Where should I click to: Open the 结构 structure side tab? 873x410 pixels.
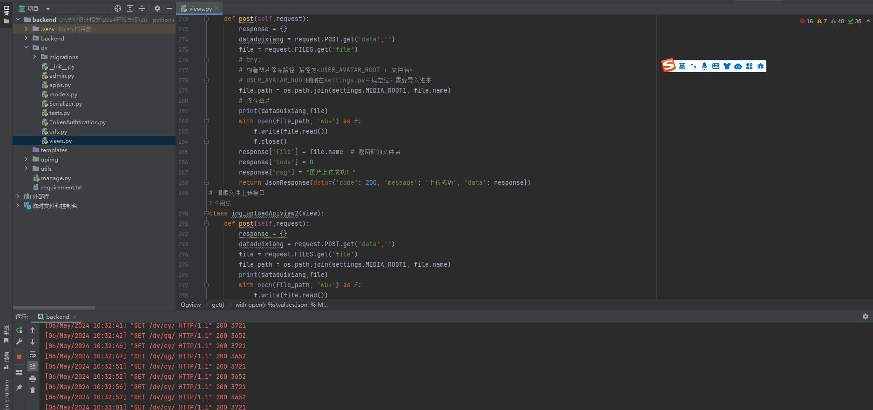6,360
